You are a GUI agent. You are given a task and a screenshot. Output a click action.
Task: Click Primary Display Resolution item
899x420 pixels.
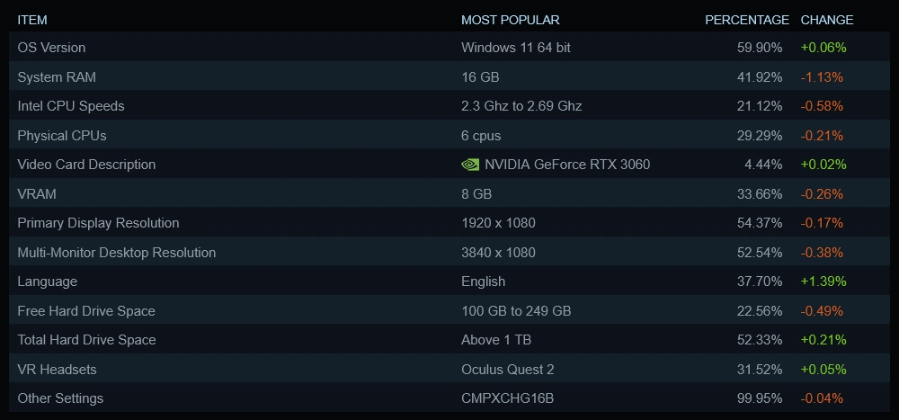click(98, 223)
